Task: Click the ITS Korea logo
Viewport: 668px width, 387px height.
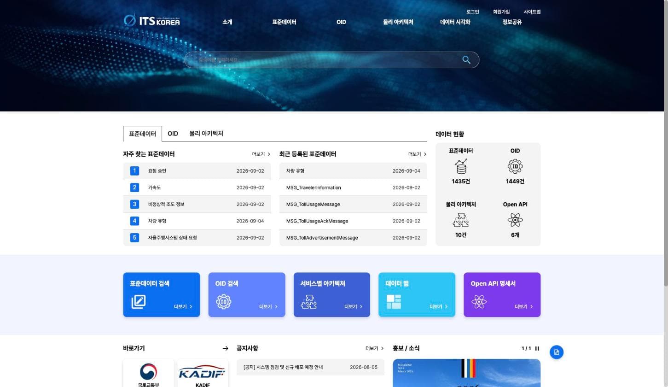Action: point(152,20)
